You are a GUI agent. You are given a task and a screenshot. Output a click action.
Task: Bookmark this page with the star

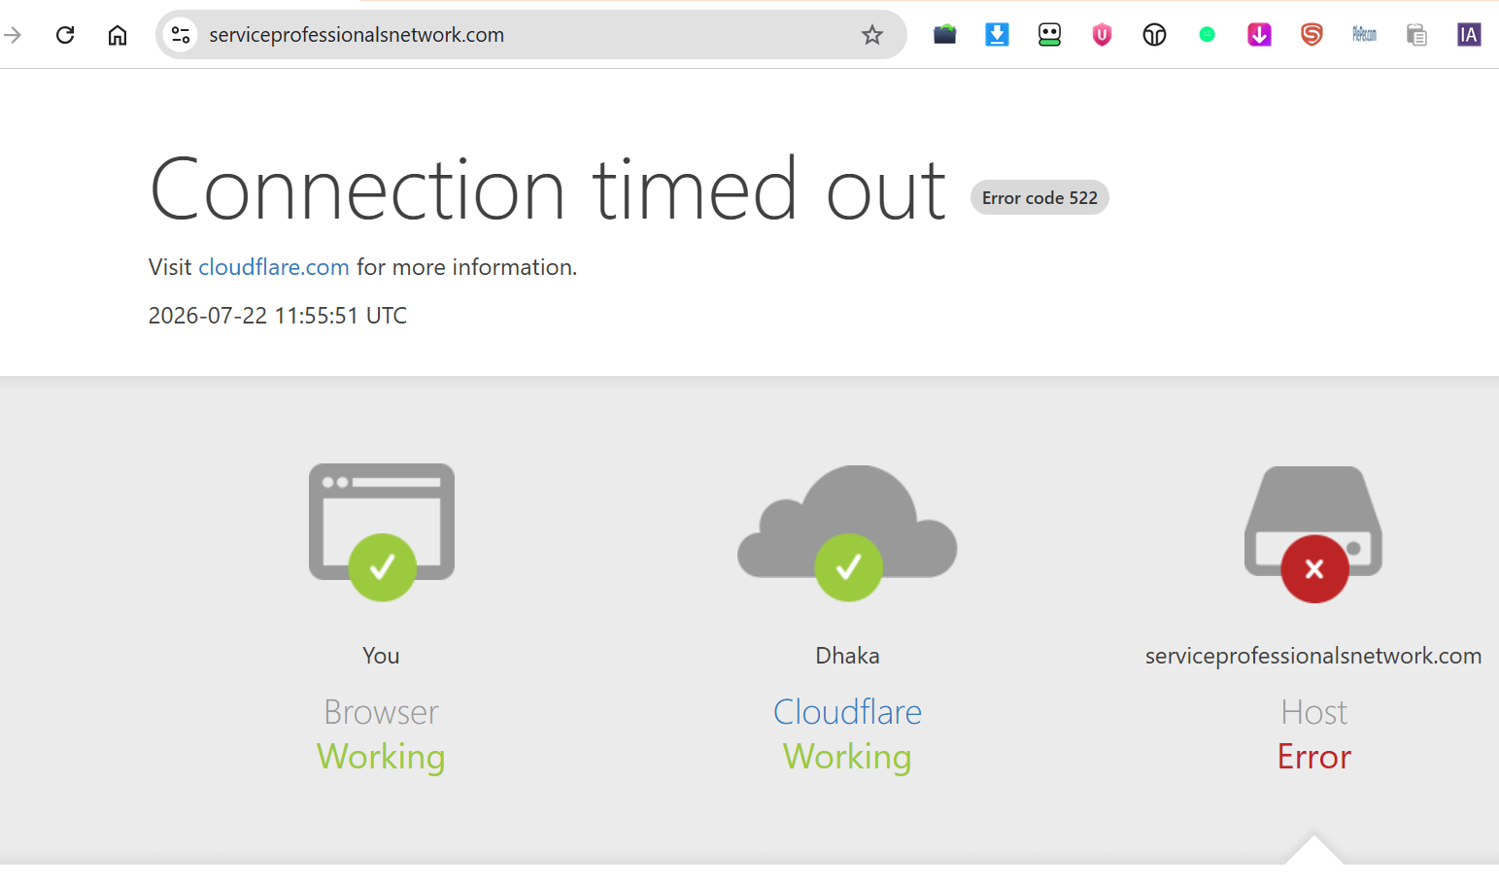(872, 35)
